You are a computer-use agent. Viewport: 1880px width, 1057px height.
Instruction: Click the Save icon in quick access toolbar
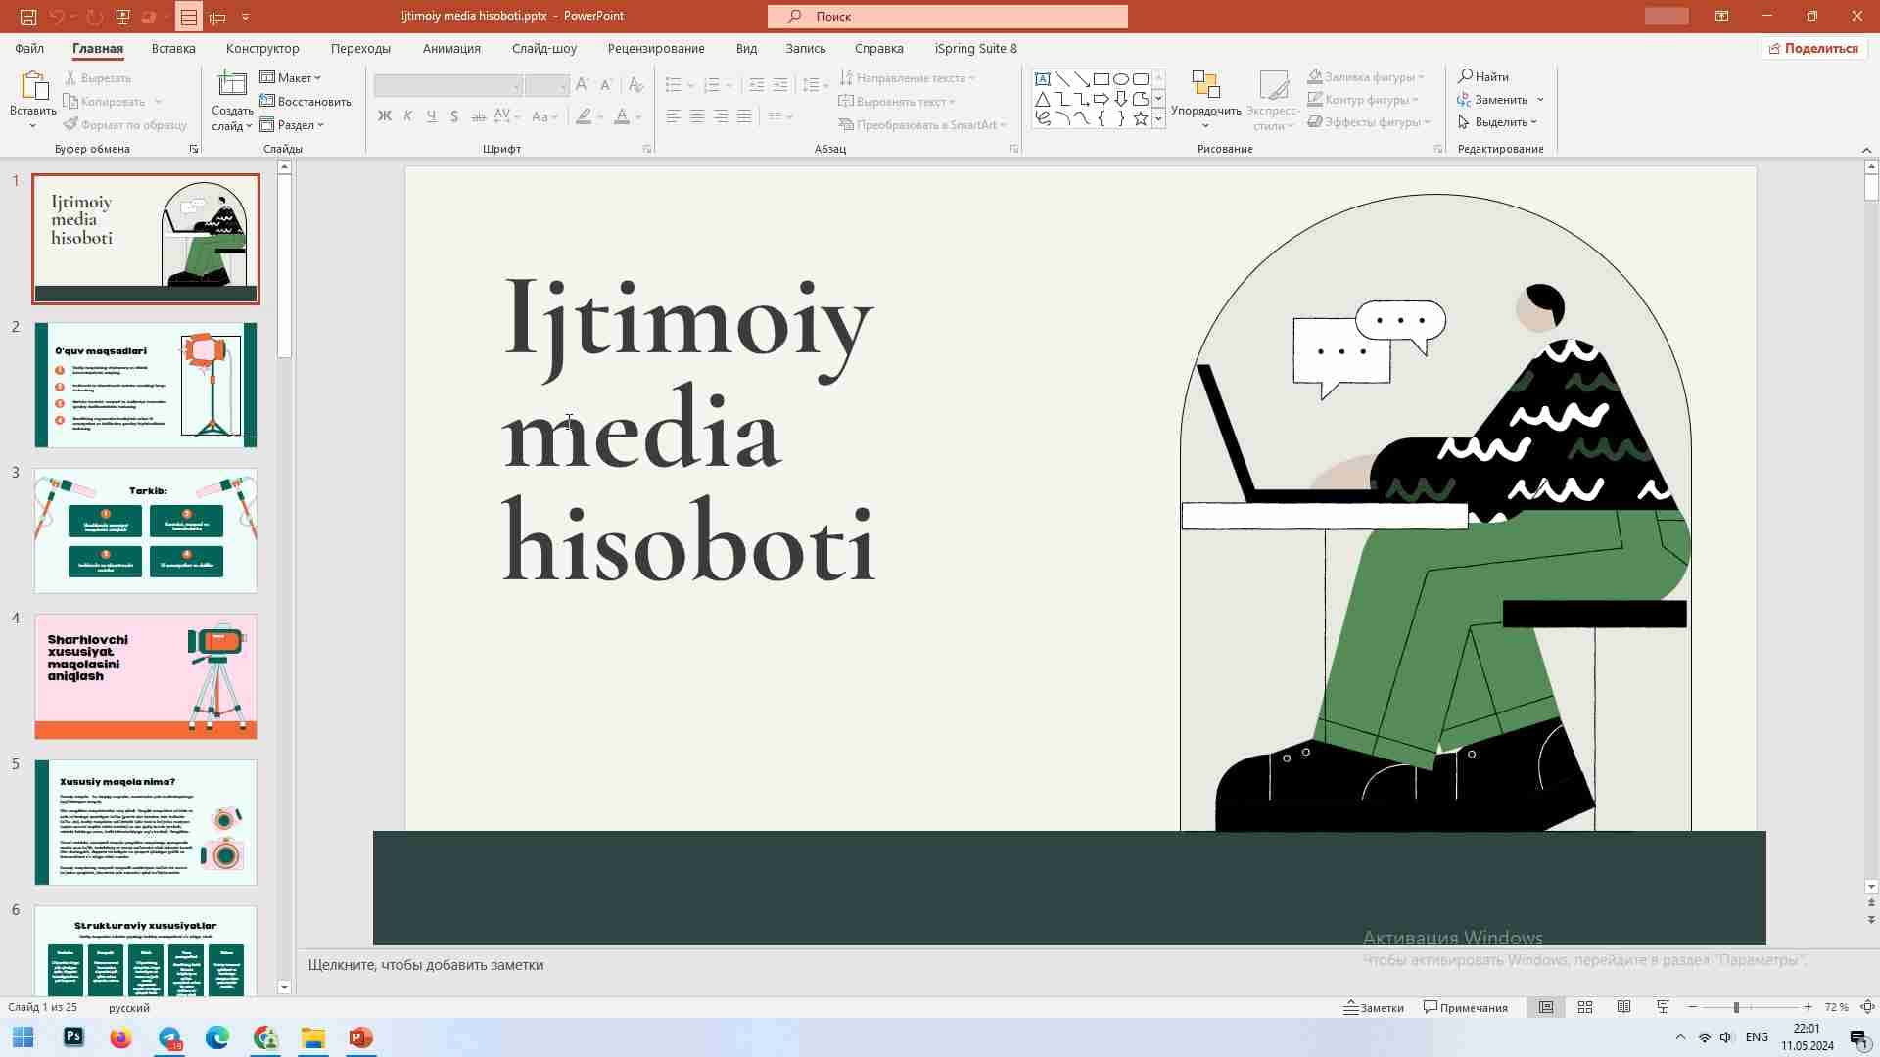coord(28,17)
